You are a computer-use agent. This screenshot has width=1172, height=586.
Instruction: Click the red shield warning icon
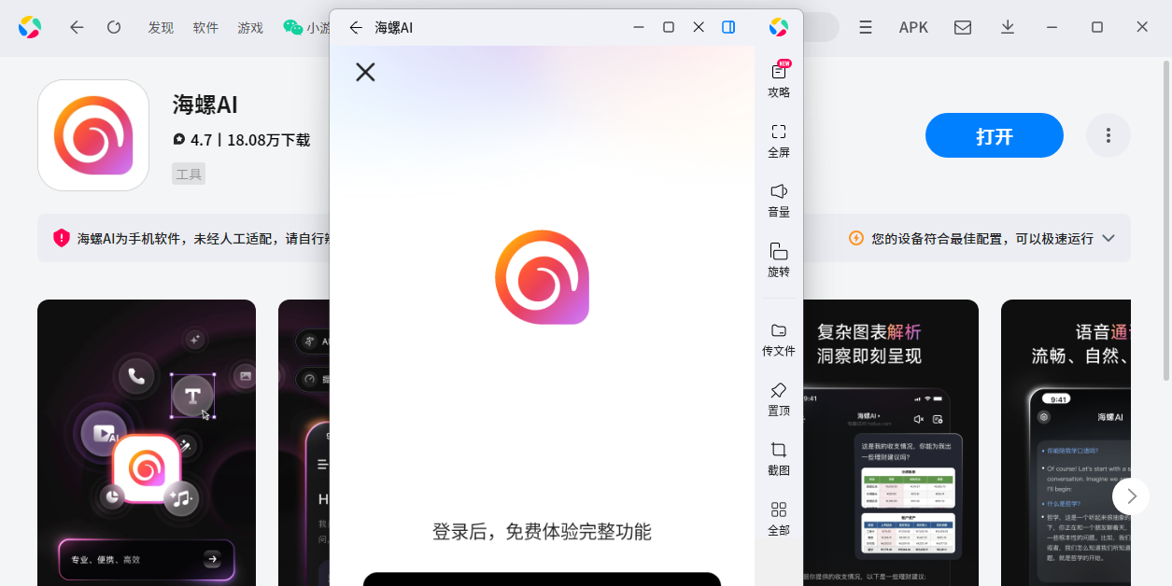coord(62,238)
